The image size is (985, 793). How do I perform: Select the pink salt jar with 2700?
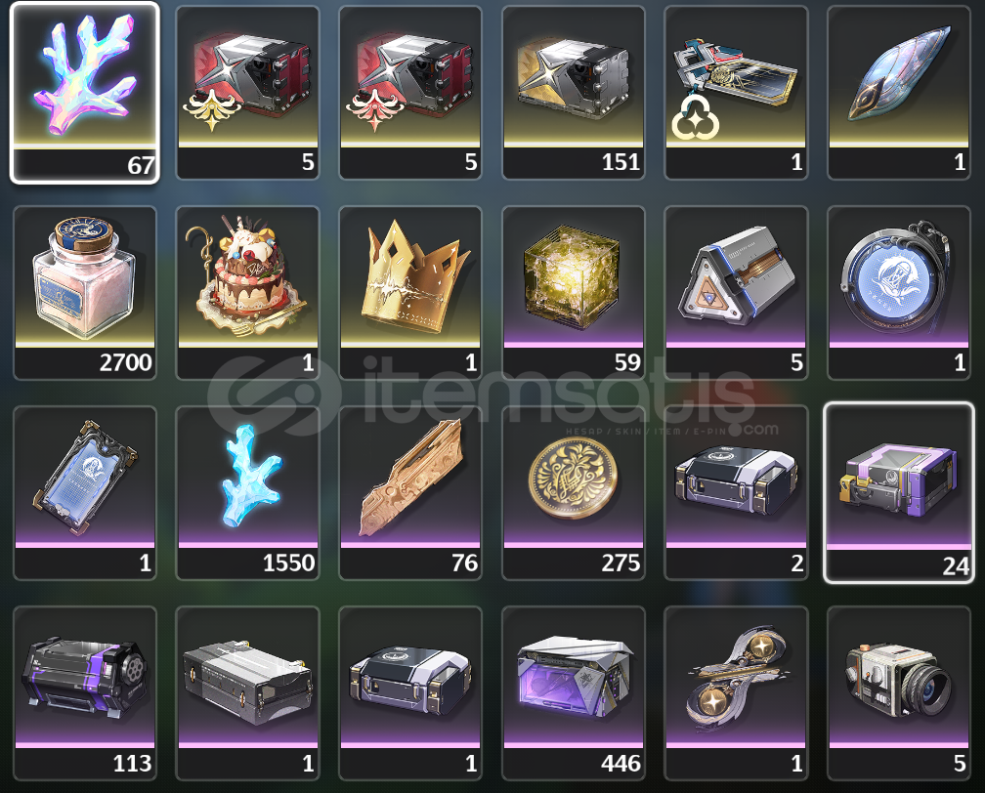click(85, 293)
